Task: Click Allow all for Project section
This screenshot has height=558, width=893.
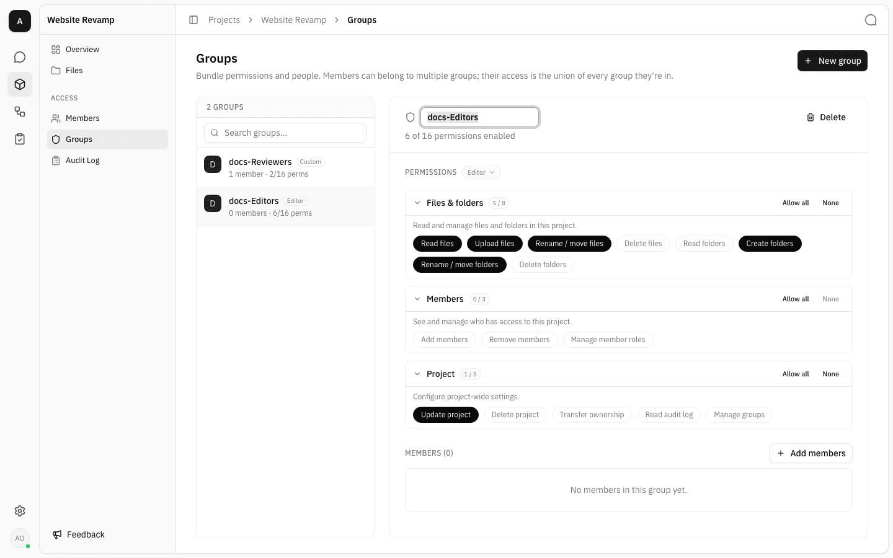Action: [x=796, y=374]
